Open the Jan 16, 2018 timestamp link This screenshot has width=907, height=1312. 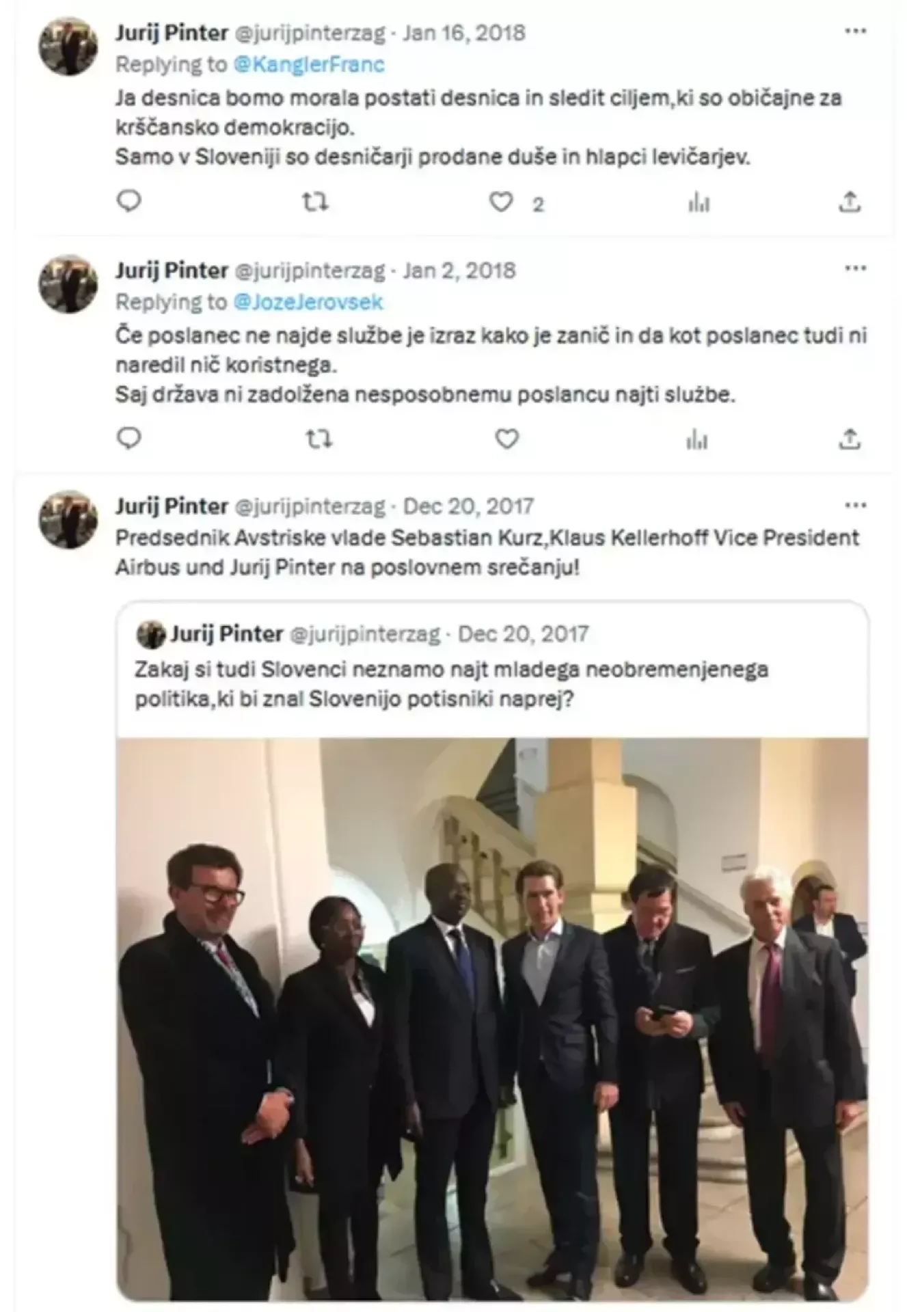coord(463,33)
